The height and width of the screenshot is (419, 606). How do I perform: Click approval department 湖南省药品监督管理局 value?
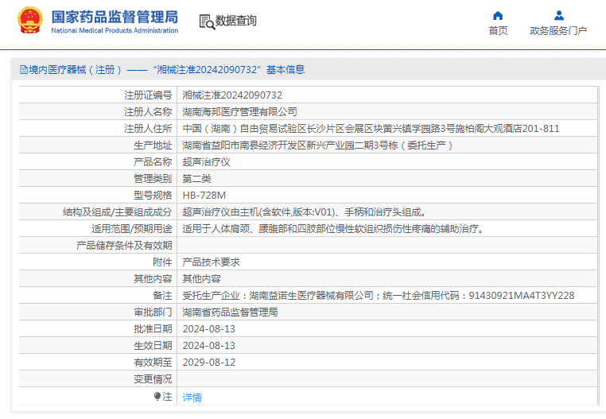pos(230,312)
